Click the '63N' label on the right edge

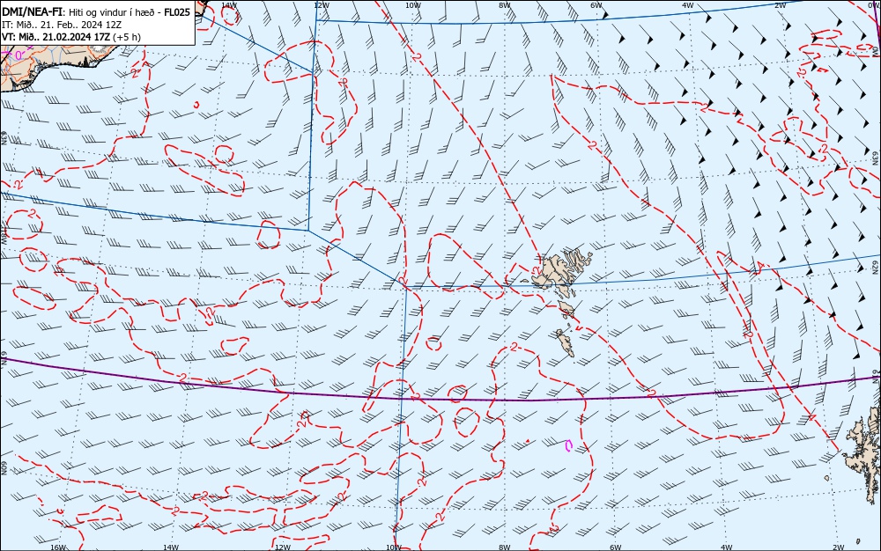(876, 158)
